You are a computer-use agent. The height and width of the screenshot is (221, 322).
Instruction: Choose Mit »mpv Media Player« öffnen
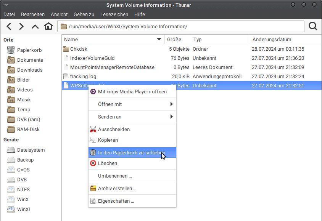click(x=132, y=92)
